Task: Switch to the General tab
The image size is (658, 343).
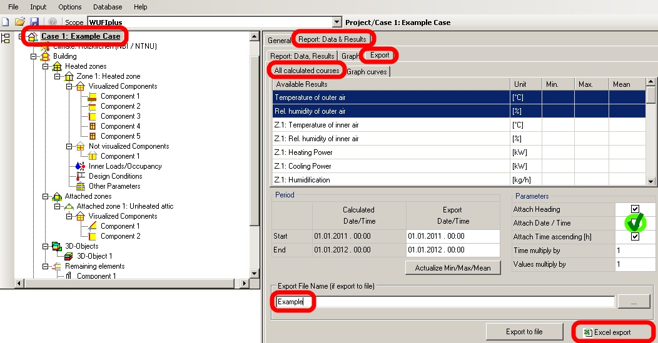Action: [279, 40]
